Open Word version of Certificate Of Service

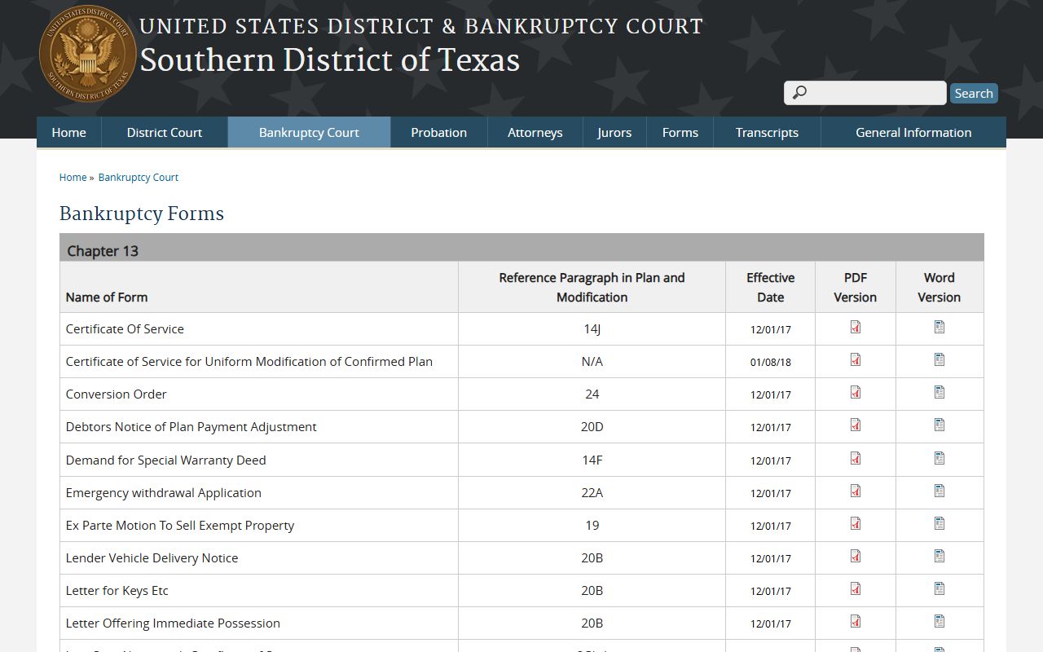[940, 327]
